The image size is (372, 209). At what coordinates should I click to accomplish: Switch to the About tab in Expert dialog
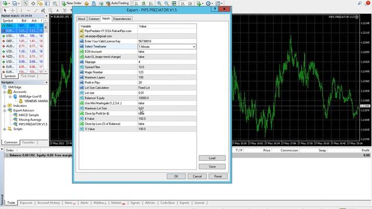(81, 19)
